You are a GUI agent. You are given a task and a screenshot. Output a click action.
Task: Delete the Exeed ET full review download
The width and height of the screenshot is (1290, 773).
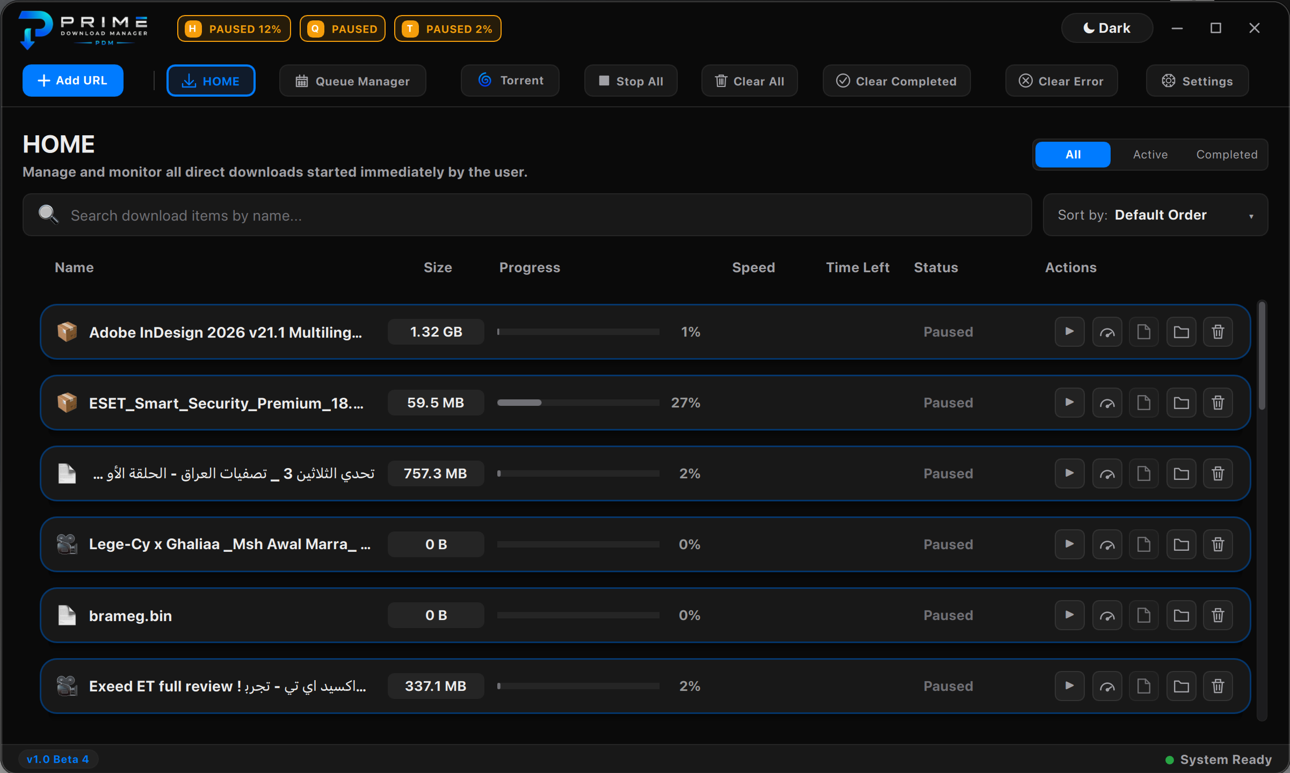(x=1218, y=686)
